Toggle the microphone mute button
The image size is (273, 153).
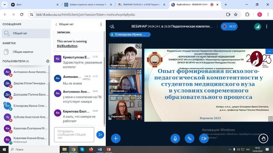pos(175,138)
